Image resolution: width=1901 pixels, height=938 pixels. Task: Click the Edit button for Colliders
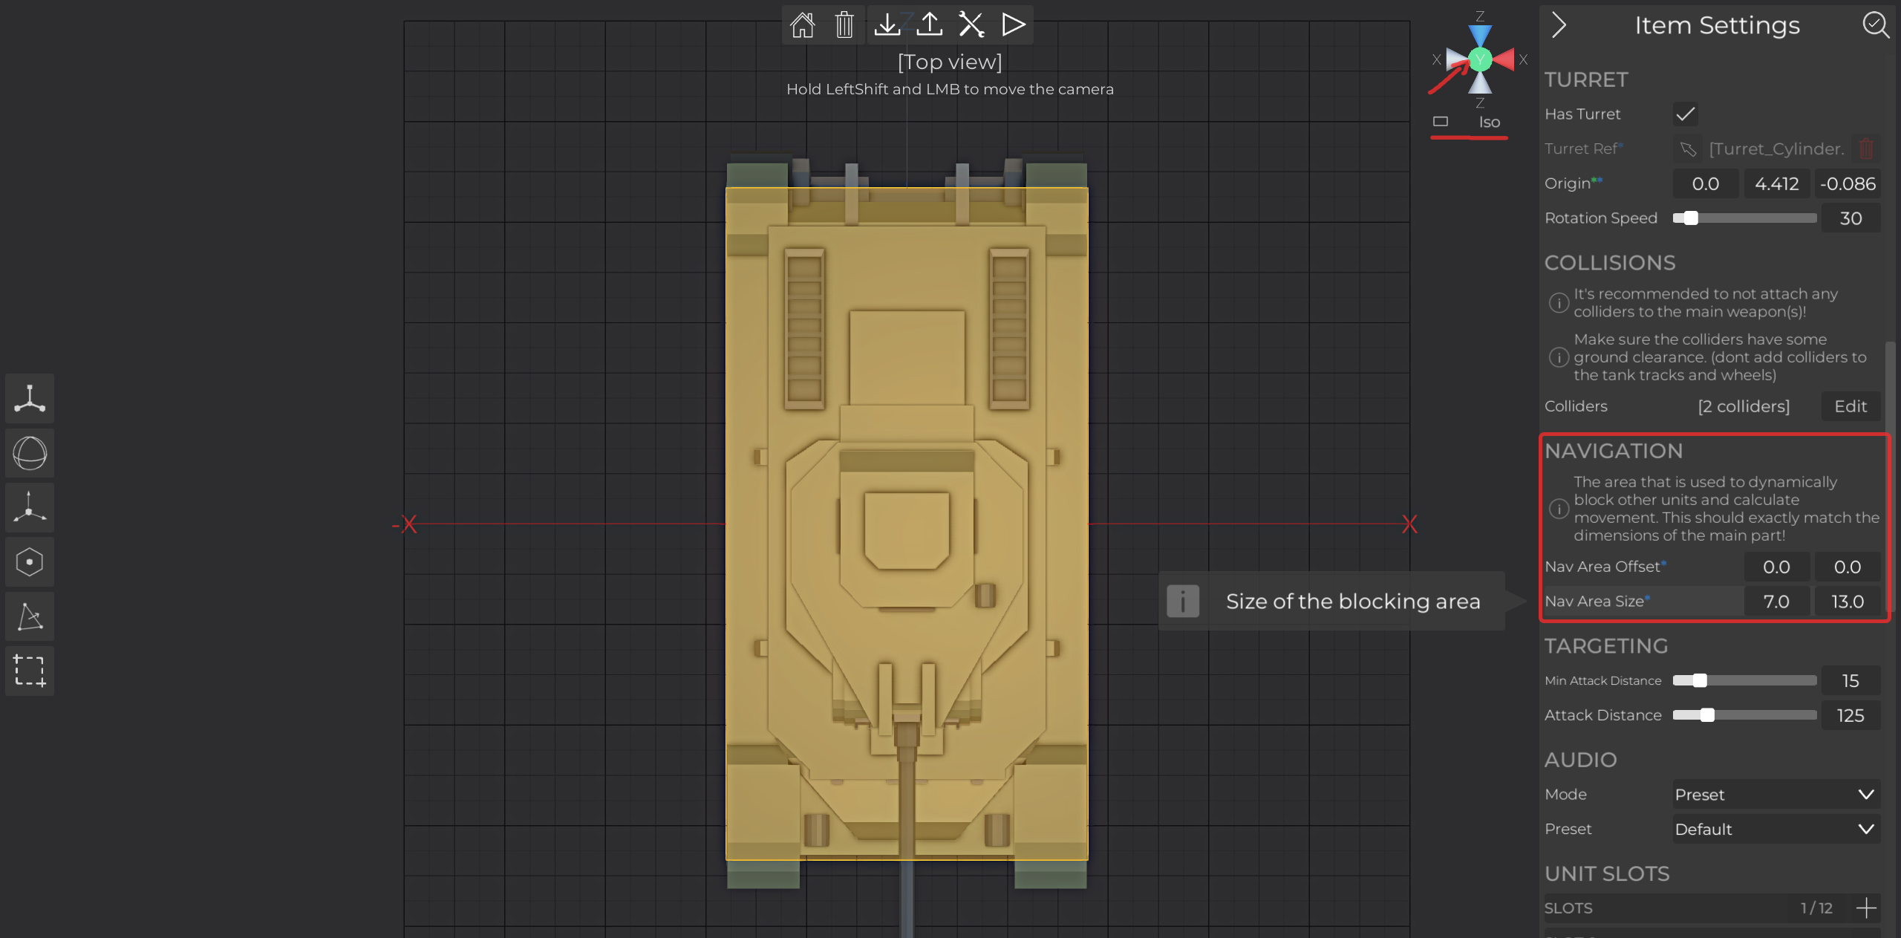pyautogui.click(x=1850, y=406)
